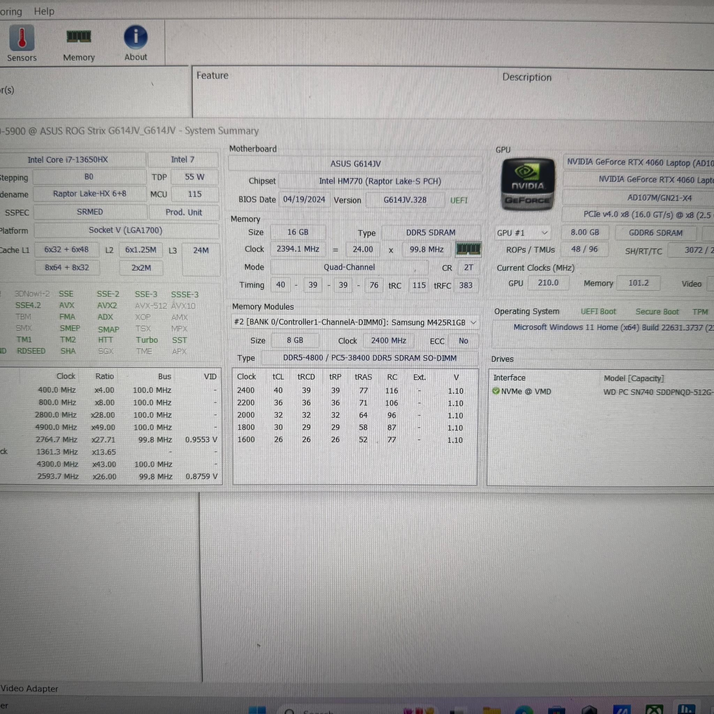The height and width of the screenshot is (714, 714).
Task: Click the GPU memory 8.00 GB field
Action: tap(584, 233)
